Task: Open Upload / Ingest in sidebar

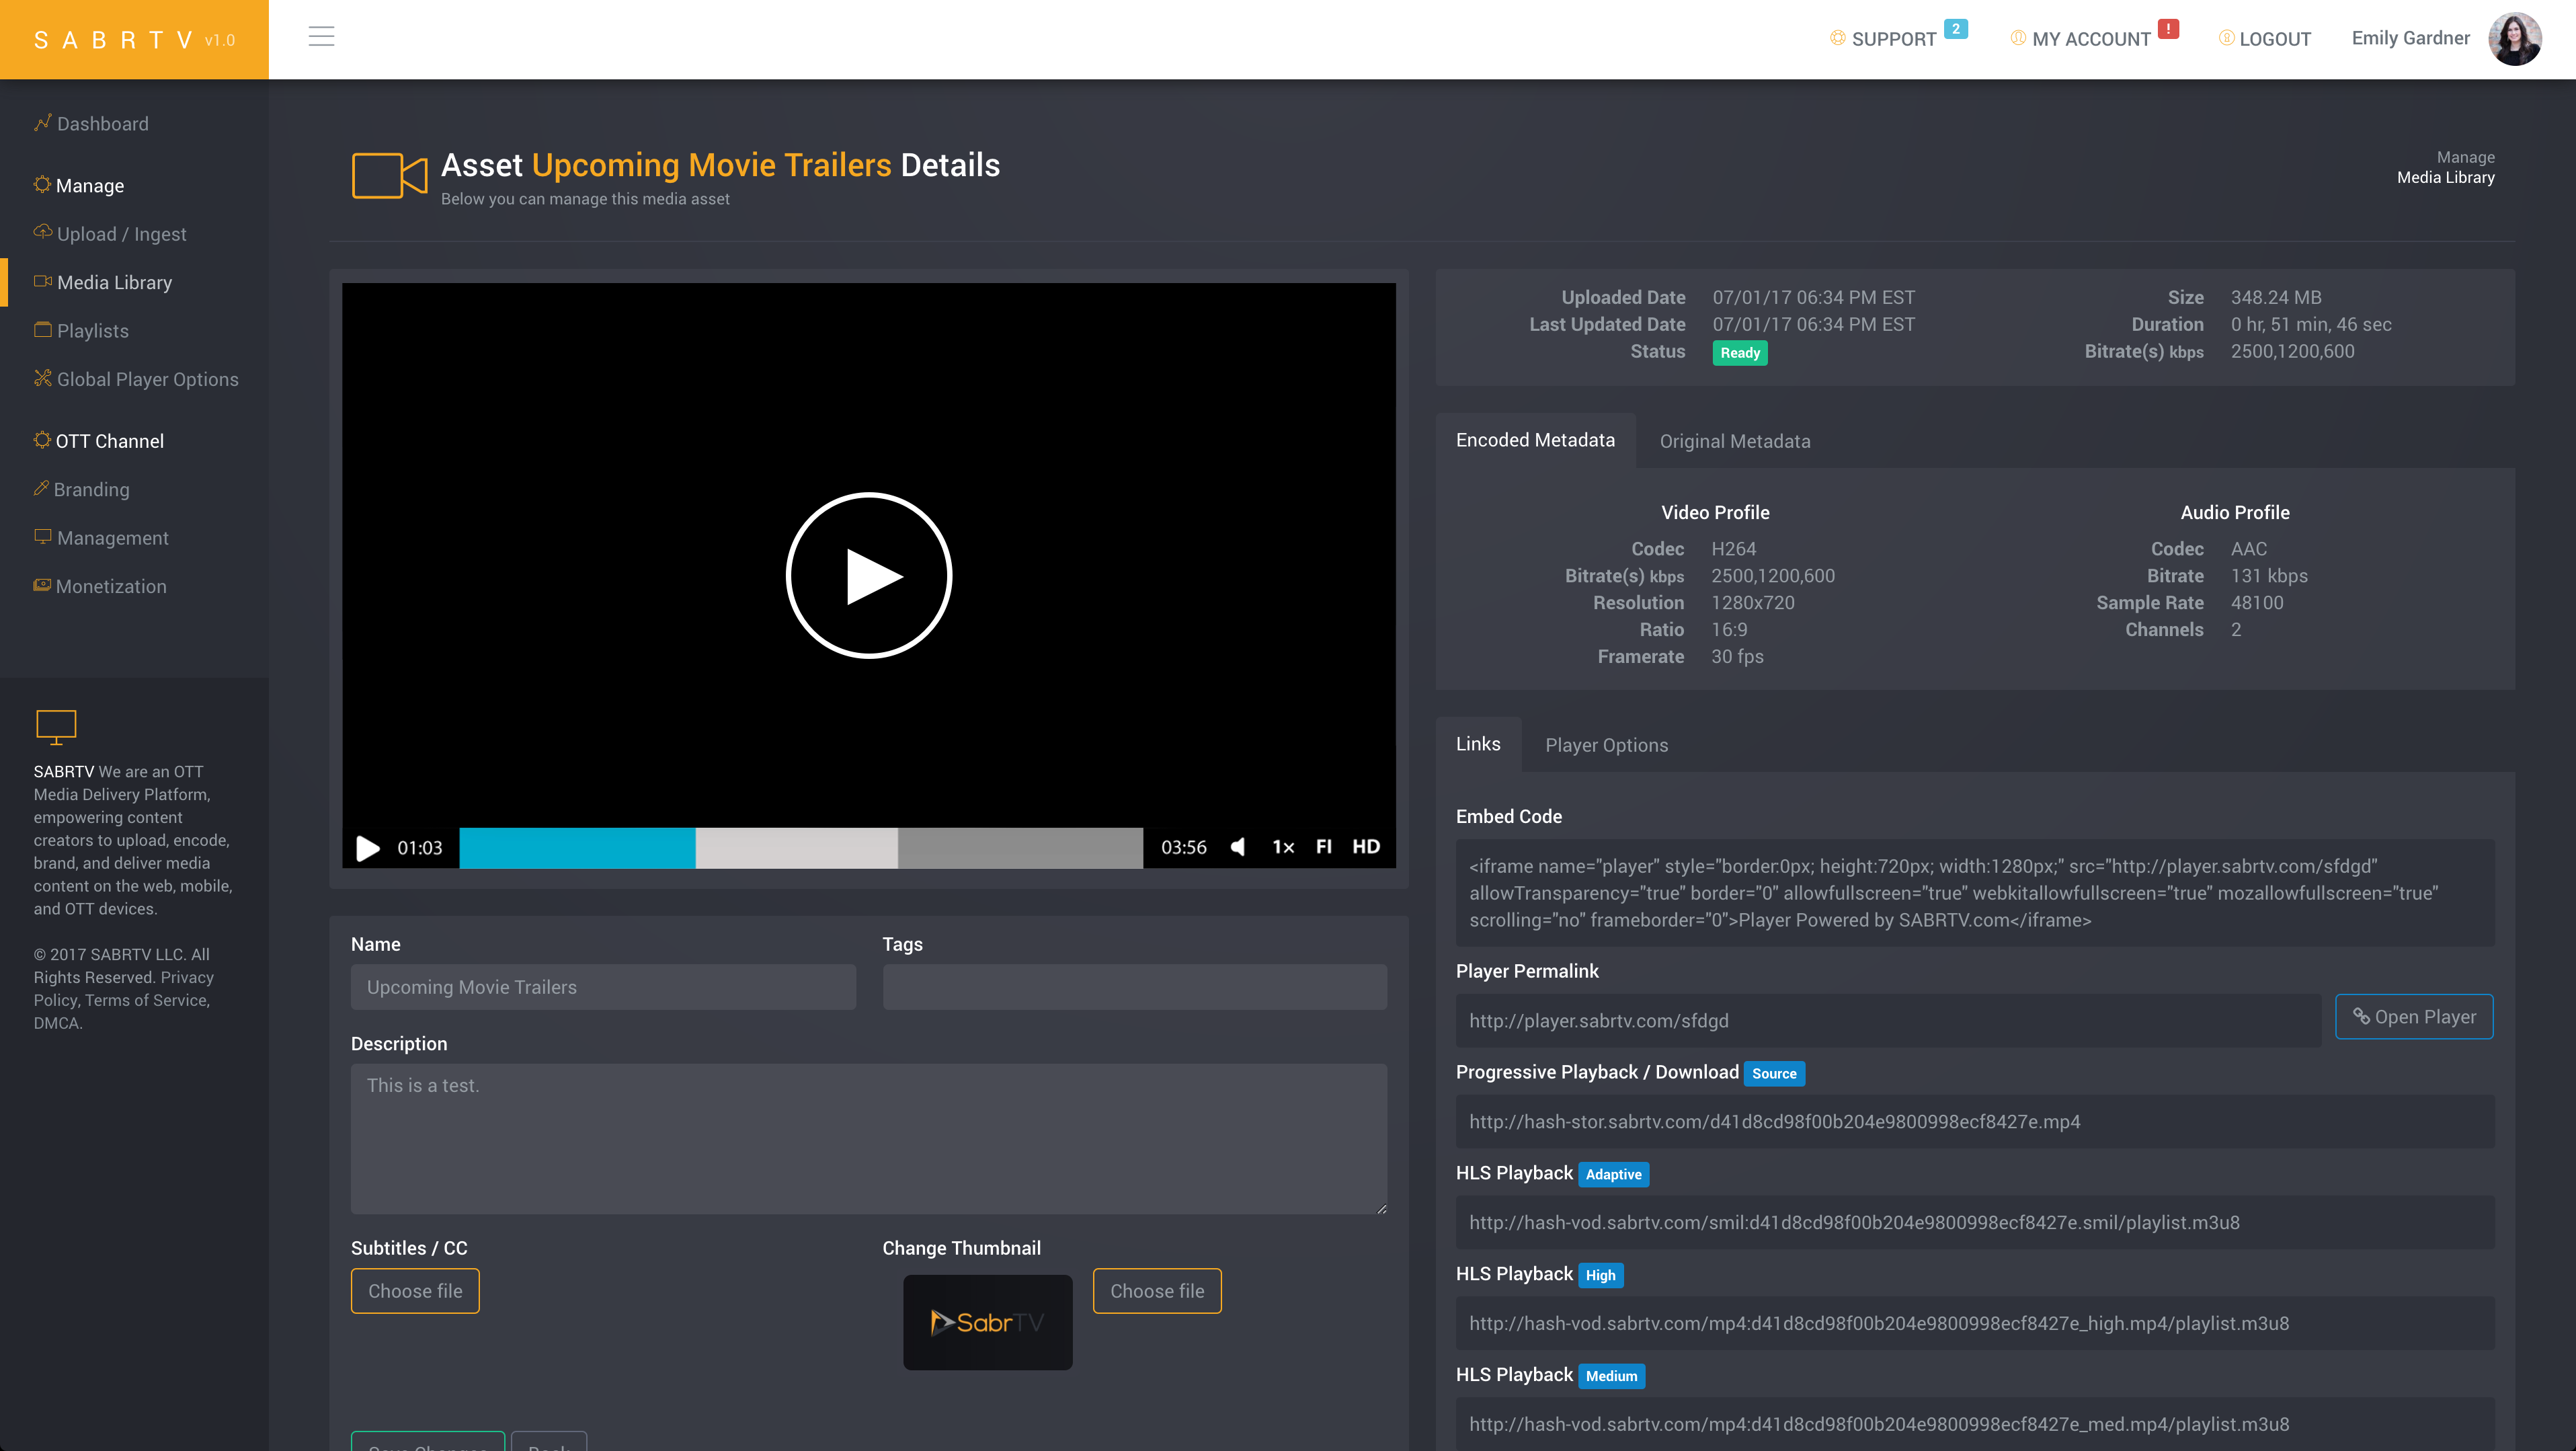Action: pos(121,234)
